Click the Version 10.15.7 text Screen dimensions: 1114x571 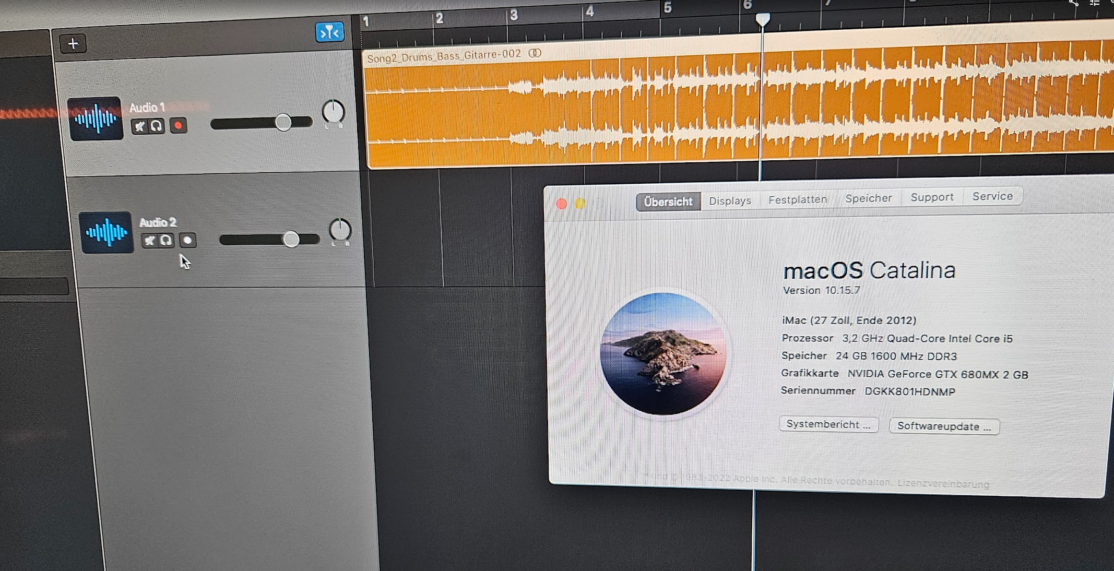[821, 290]
